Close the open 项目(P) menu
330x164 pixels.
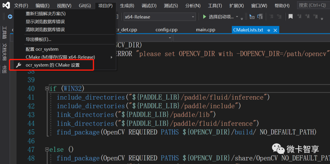(105, 6)
